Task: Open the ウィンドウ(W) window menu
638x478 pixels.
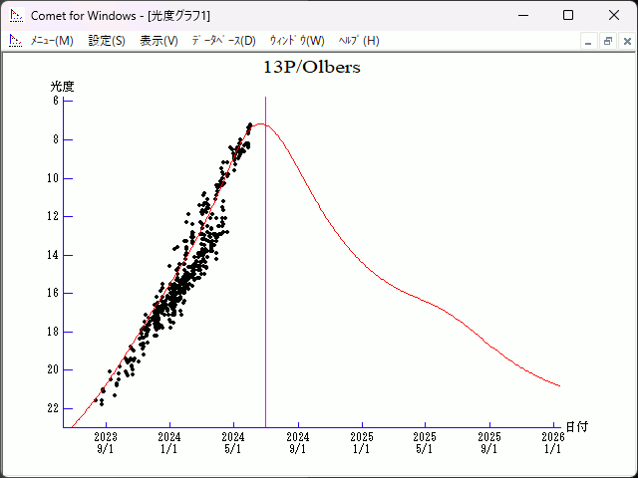Action: 297,41
